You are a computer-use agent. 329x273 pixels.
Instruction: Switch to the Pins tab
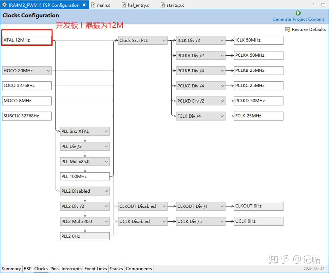point(54,269)
